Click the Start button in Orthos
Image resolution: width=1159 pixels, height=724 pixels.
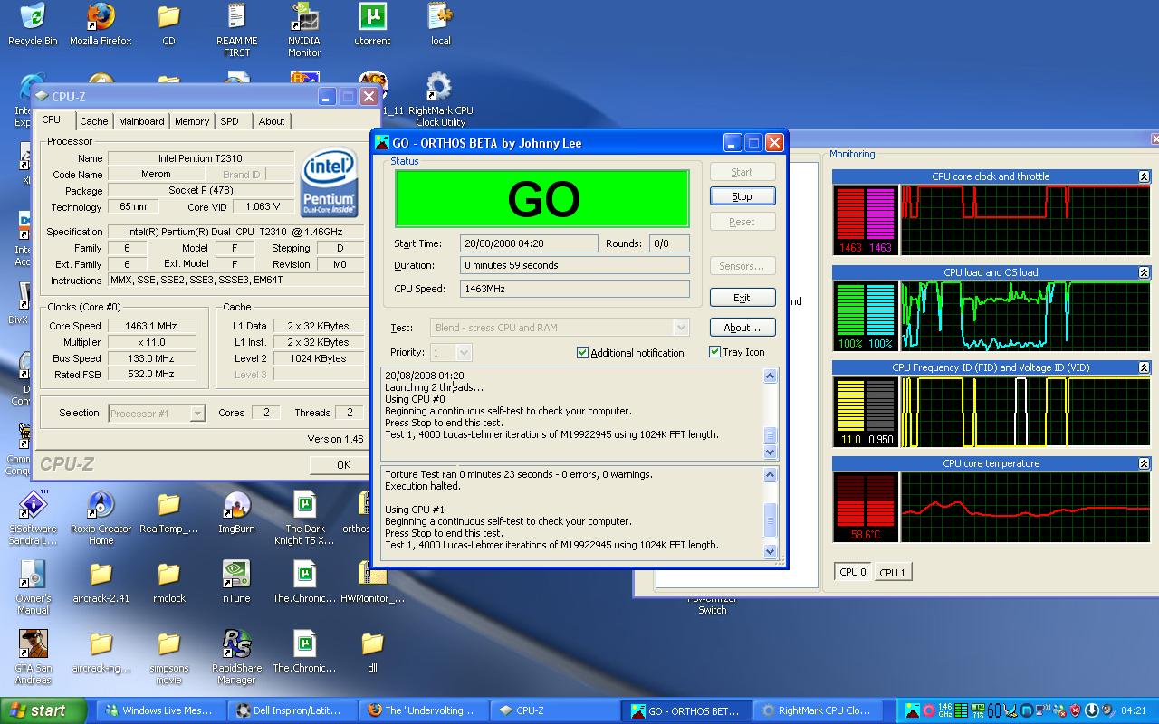[742, 172]
